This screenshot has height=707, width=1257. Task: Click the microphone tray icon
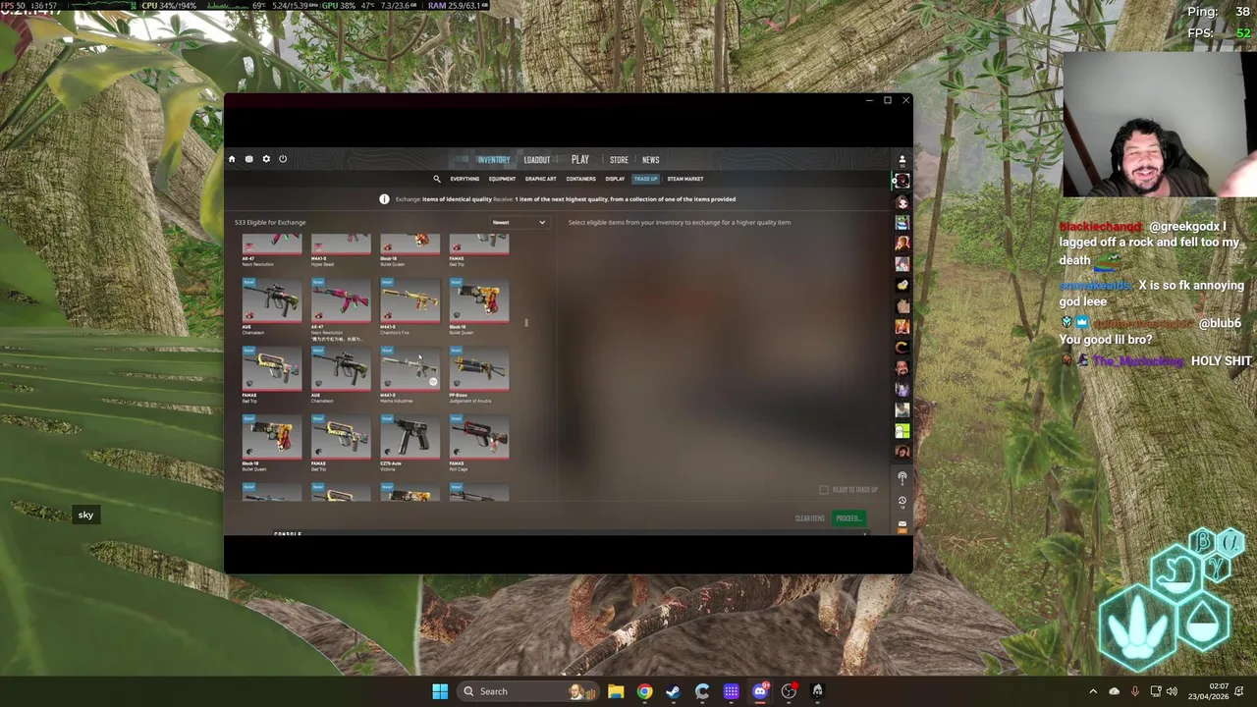point(1135,691)
